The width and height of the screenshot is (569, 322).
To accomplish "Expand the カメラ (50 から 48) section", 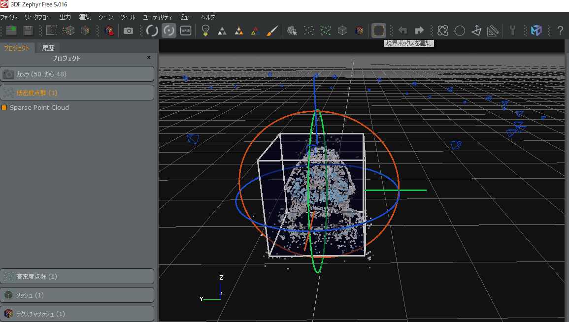I will [77, 74].
